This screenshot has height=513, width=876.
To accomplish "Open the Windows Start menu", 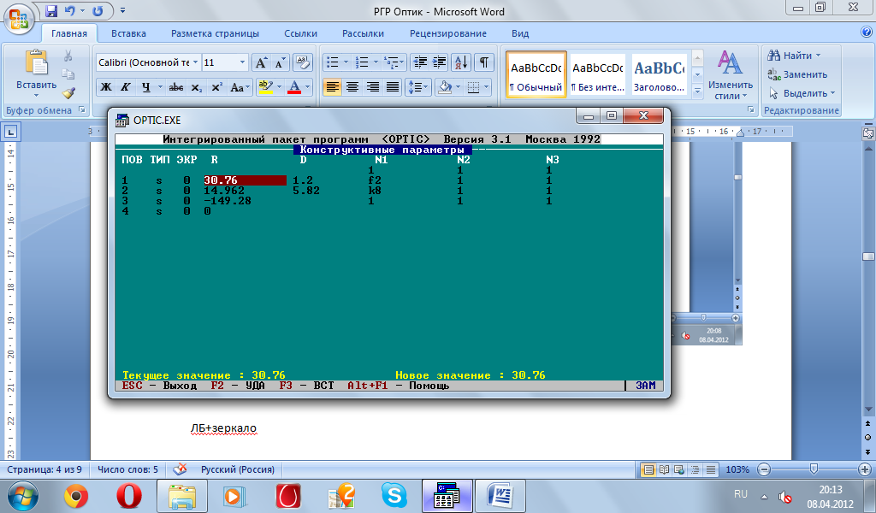I will 22,496.
